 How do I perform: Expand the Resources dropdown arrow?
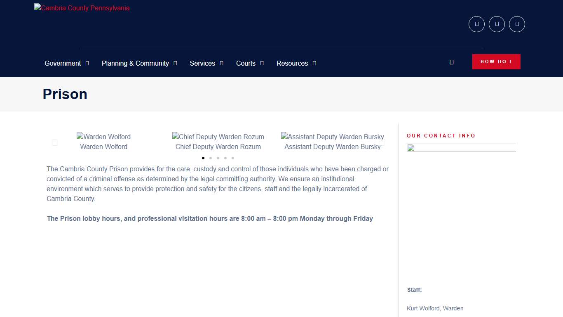click(x=314, y=63)
